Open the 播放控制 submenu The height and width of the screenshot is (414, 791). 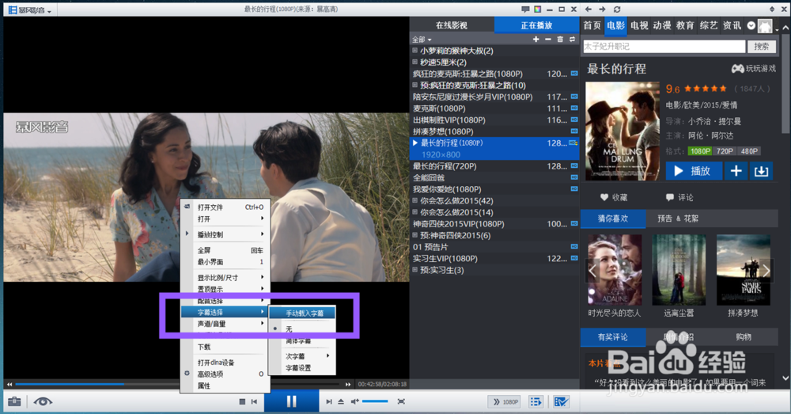(225, 234)
